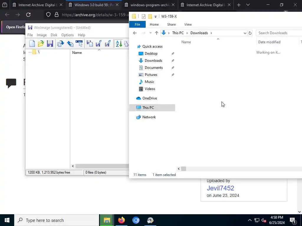Screen dimensions: 302x226
Task: Open uploader Jevil7452 profile link
Action: [220, 188]
